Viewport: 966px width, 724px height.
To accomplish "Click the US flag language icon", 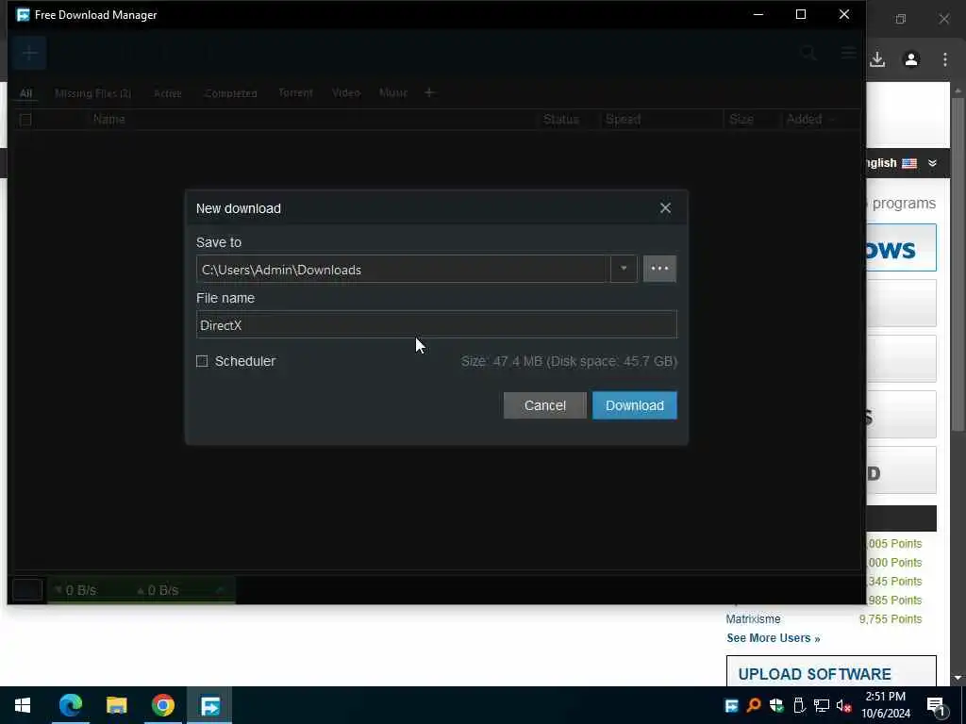I will [x=909, y=163].
